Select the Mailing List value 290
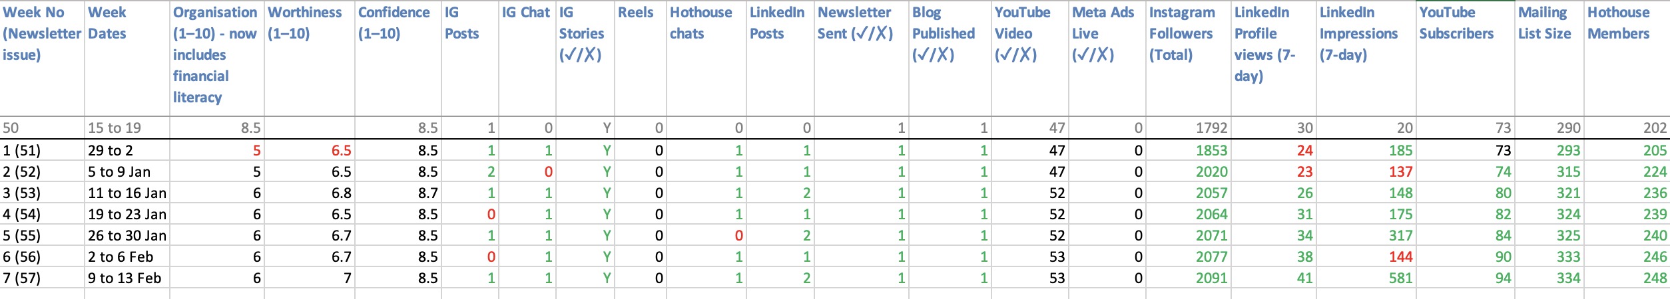This screenshot has width=1670, height=299. [x=1549, y=128]
